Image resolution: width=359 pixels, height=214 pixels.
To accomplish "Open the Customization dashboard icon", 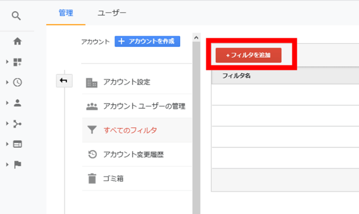I will pyautogui.click(x=18, y=62).
